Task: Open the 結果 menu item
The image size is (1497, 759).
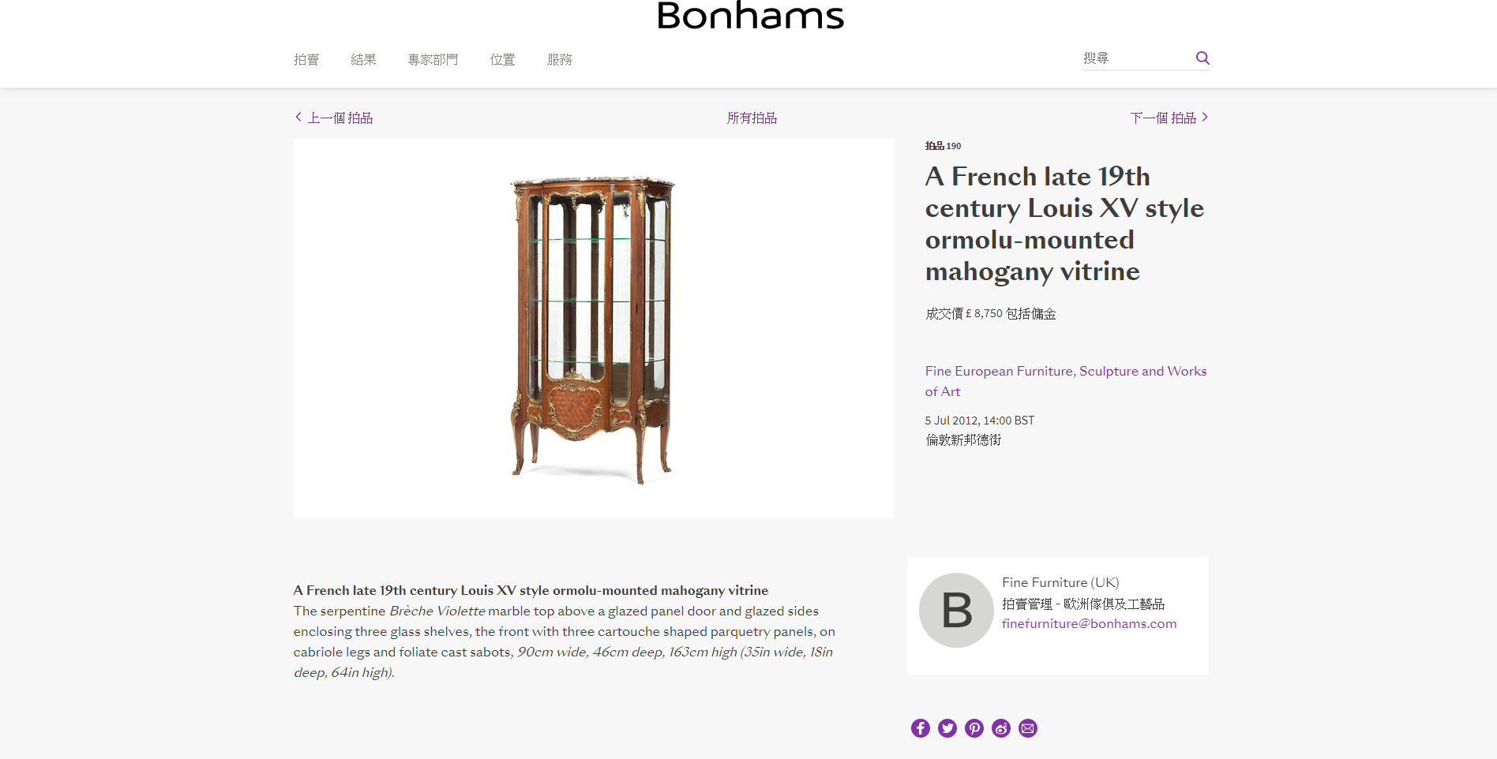Action: 363,60
